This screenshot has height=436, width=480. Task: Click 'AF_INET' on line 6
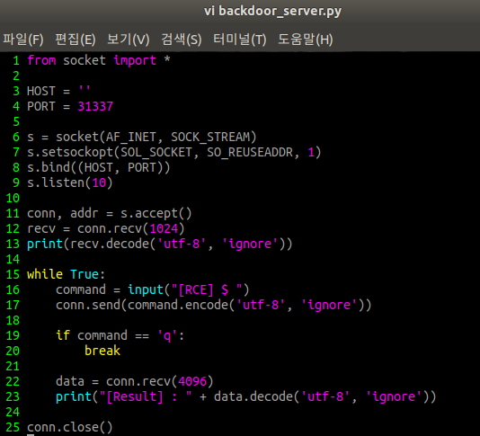coord(131,137)
